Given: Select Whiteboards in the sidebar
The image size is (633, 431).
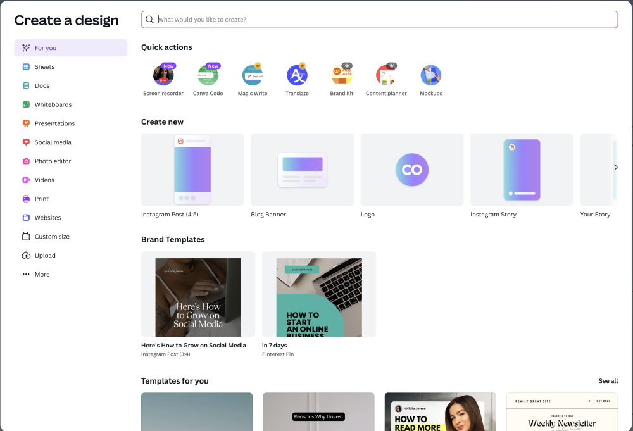Looking at the screenshot, I should 53,104.
